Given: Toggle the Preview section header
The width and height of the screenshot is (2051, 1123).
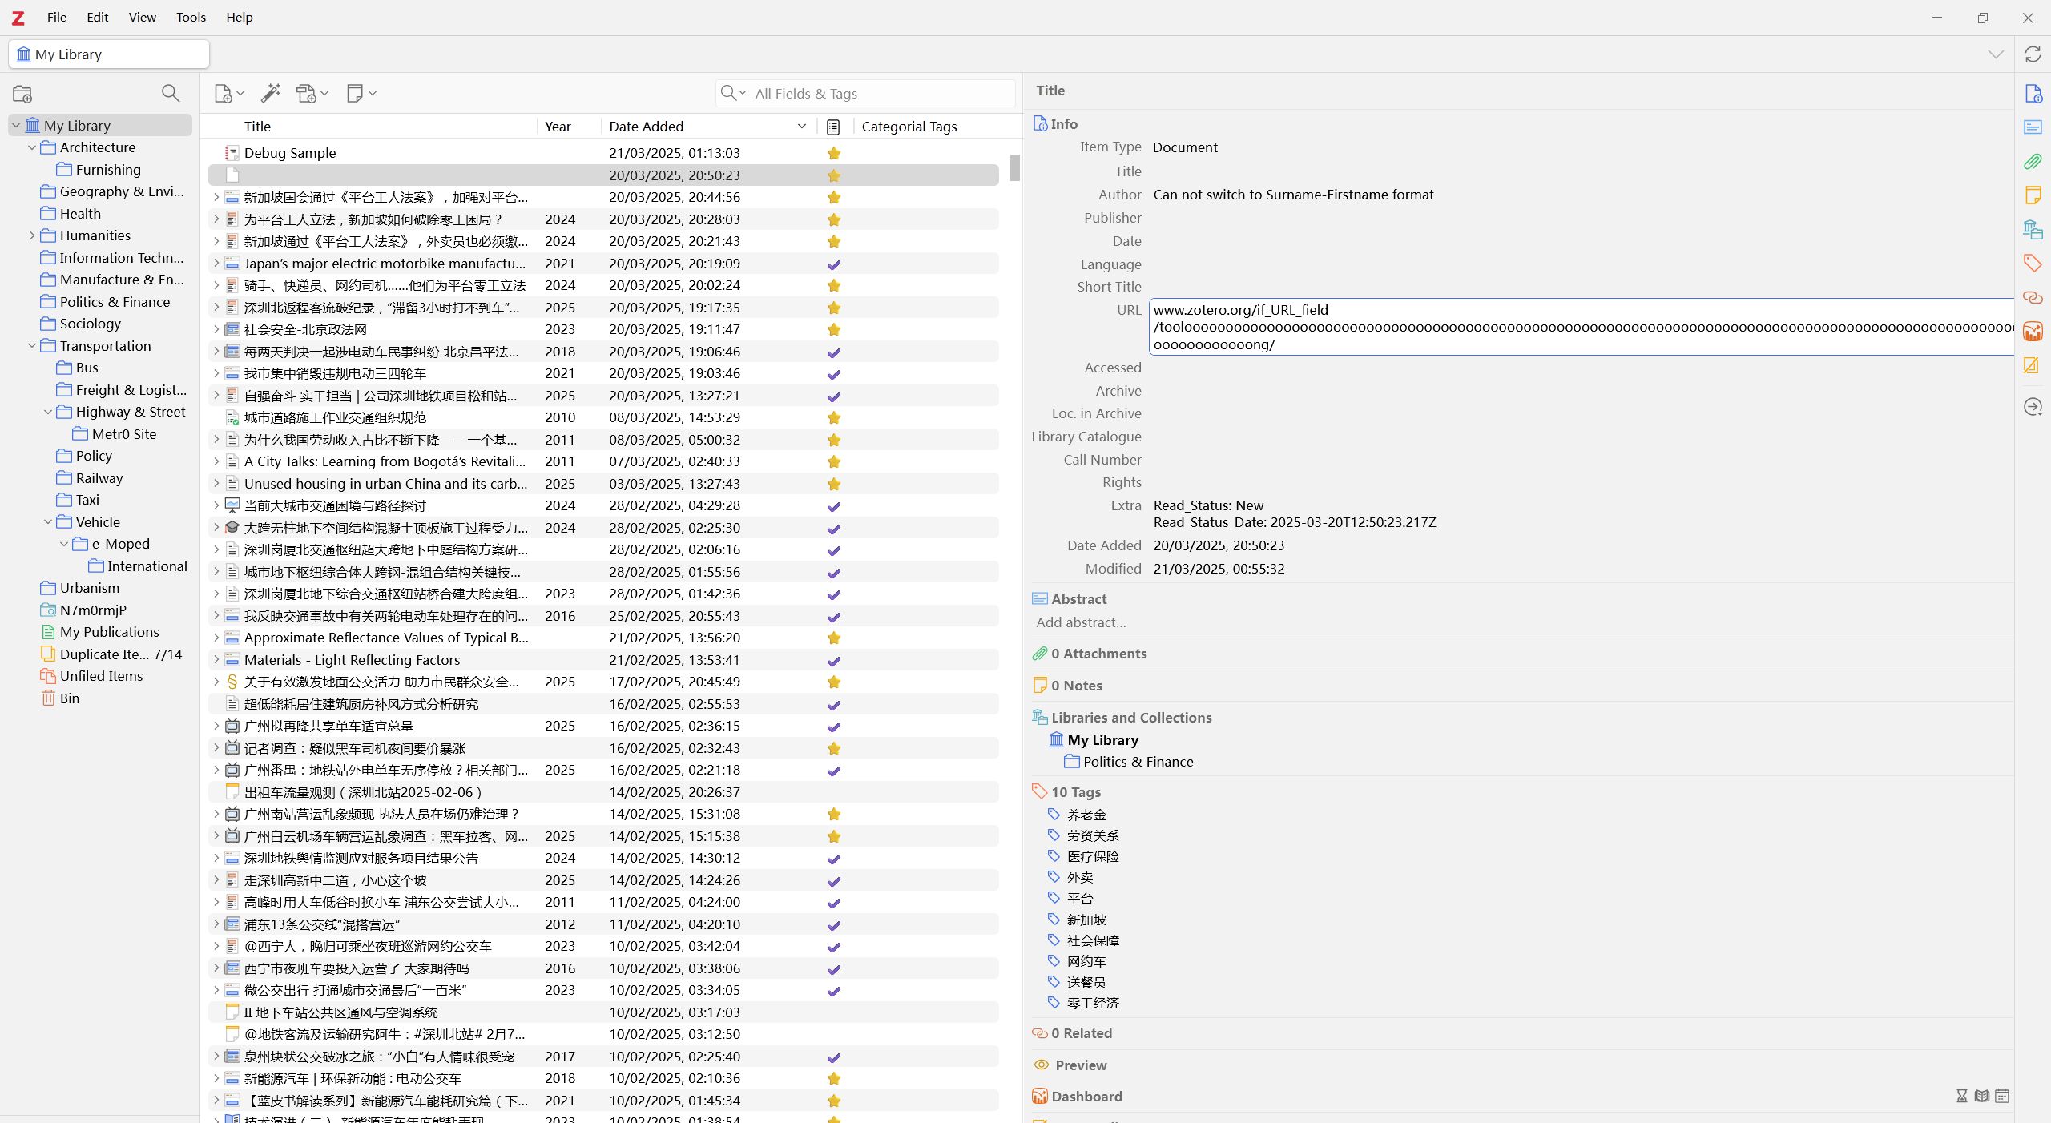Looking at the screenshot, I should tap(1080, 1065).
